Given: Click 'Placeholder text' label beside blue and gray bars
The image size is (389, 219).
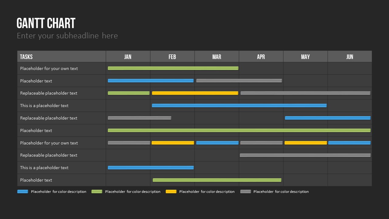Looking at the screenshot, I should pos(36,81).
